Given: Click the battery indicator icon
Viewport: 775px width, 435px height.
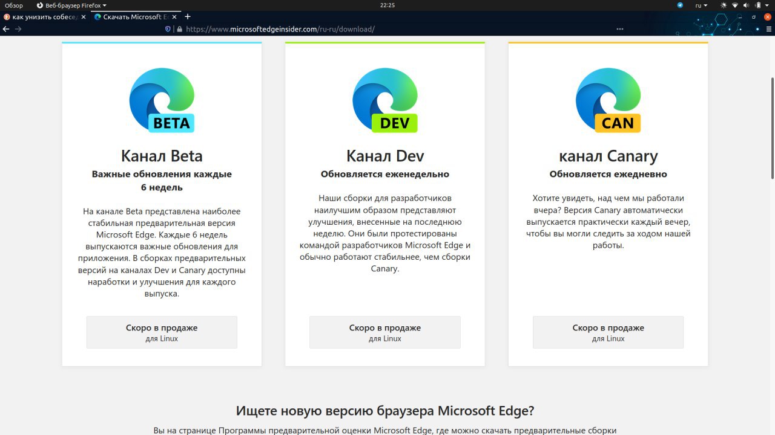Looking at the screenshot, I should tap(757, 5).
